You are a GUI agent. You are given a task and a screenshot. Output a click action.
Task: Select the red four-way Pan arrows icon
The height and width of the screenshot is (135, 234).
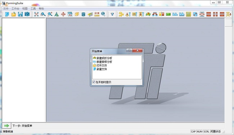(x=63, y=14)
